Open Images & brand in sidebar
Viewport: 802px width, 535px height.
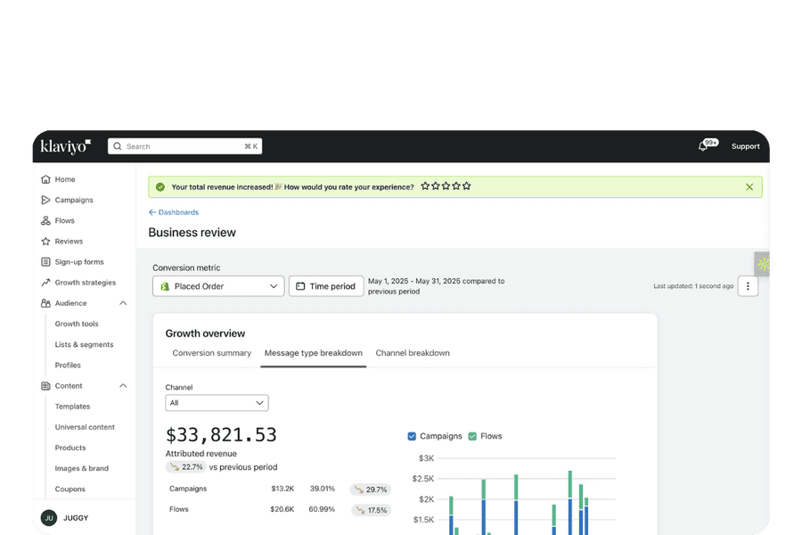[82, 468]
